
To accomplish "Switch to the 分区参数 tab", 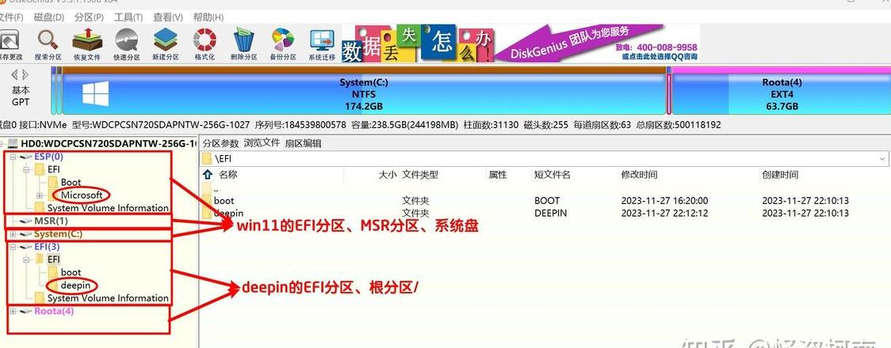I will click(x=221, y=143).
